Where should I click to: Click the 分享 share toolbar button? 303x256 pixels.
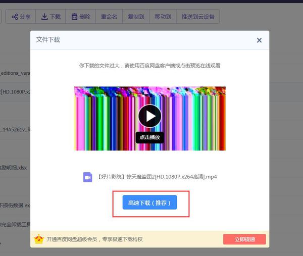[21, 17]
